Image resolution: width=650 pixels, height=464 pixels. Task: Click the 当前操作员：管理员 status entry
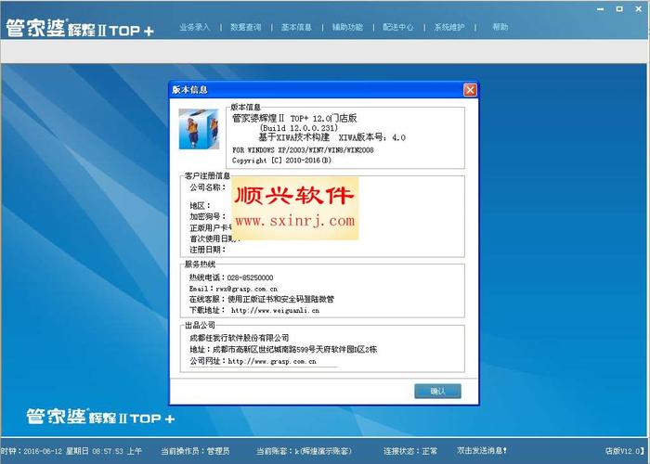(195, 451)
